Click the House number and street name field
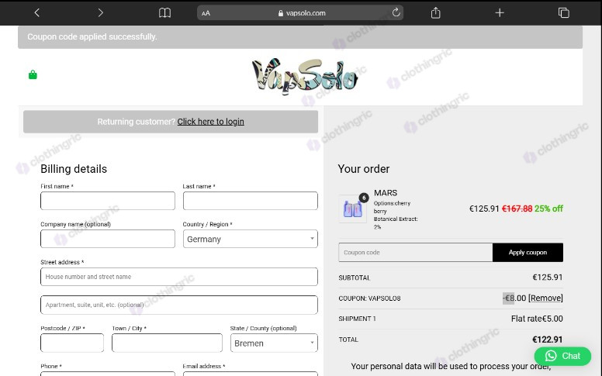This screenshot has width=602, height=376. 179,277
